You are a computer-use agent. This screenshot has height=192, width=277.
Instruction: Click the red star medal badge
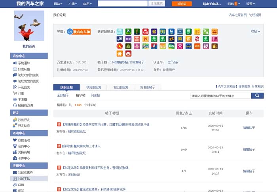point(120,46)
